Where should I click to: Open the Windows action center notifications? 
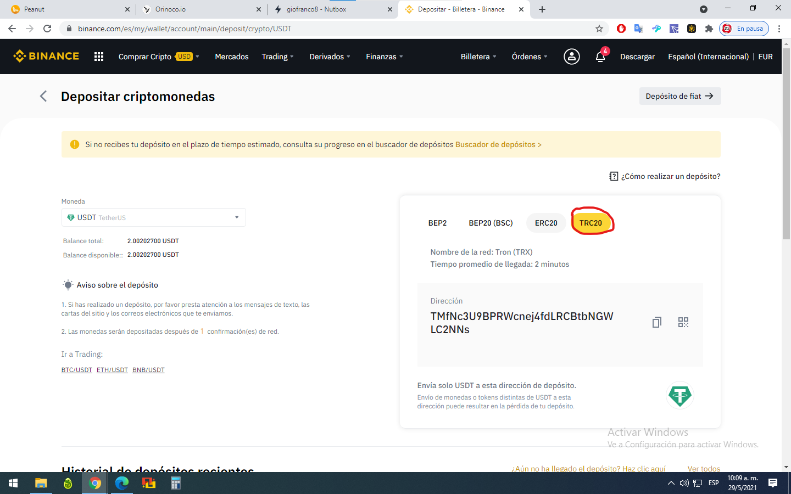(773, 483)
